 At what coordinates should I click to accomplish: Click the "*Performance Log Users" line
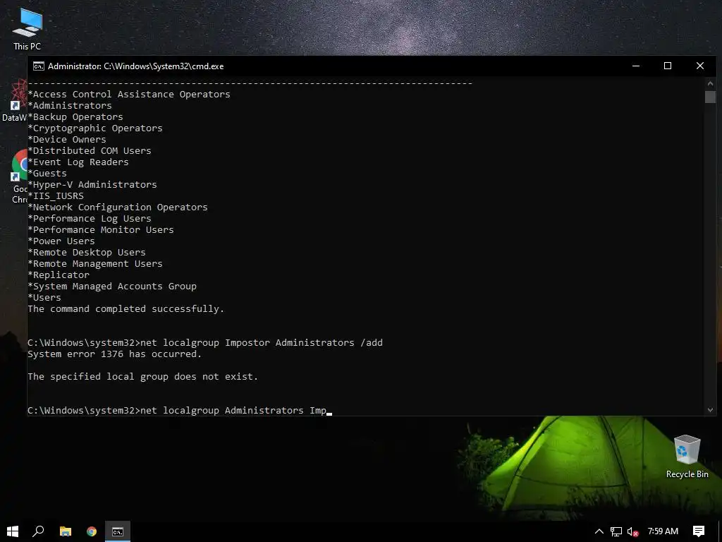pos(90,219)
